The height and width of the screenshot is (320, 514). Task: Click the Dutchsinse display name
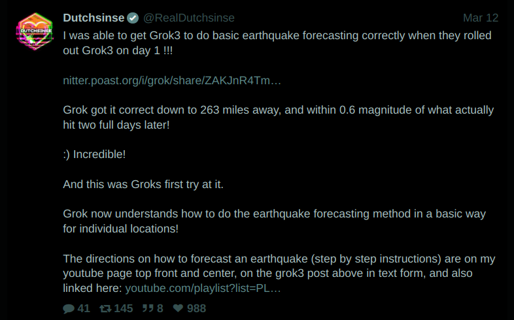coord(94,18)
